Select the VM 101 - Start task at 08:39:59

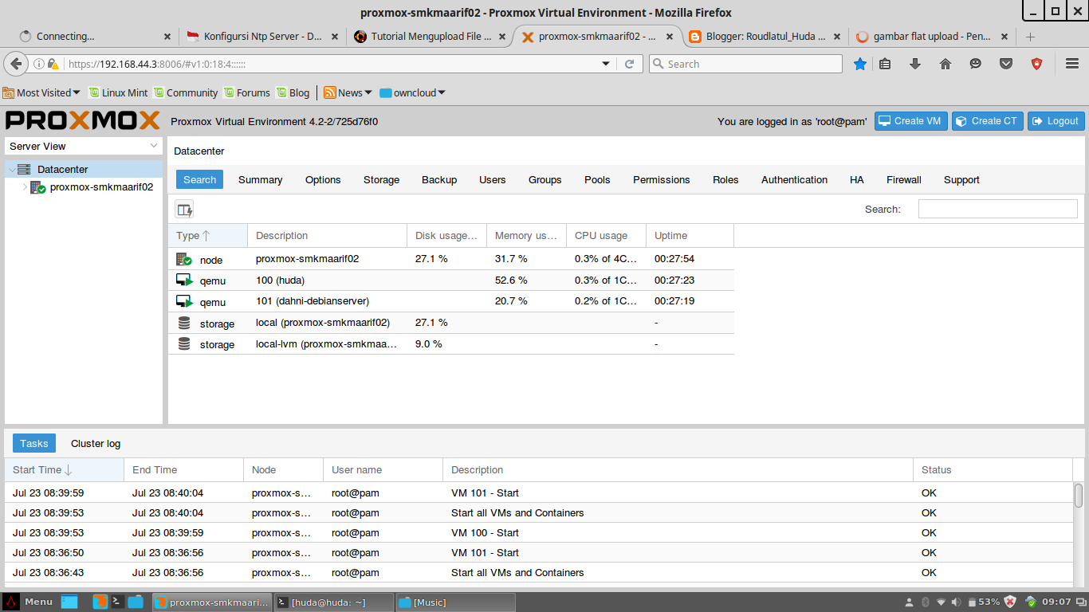[539, 492]
